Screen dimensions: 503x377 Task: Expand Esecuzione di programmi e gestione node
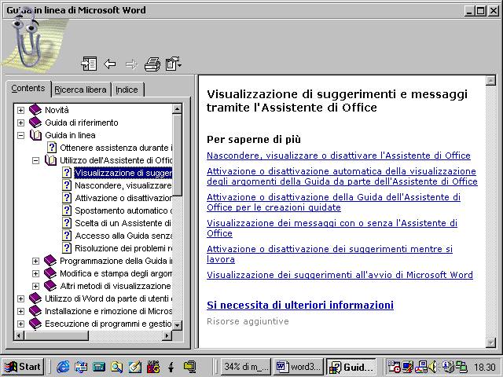(x=21, y=324)
